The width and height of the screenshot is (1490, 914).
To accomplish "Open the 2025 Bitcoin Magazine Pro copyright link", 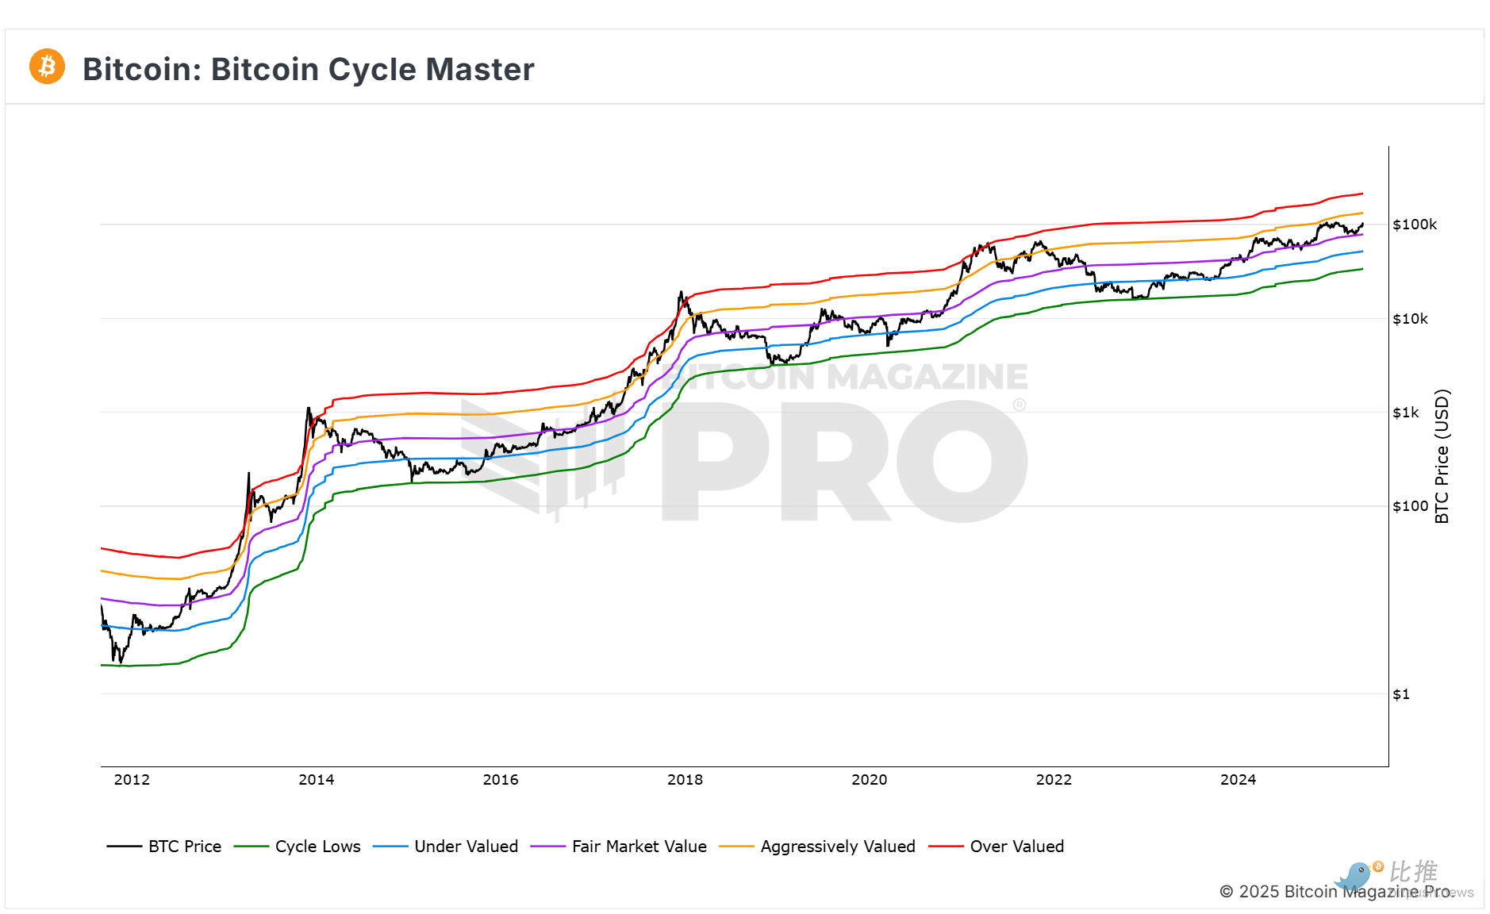I will [1336, 892].
